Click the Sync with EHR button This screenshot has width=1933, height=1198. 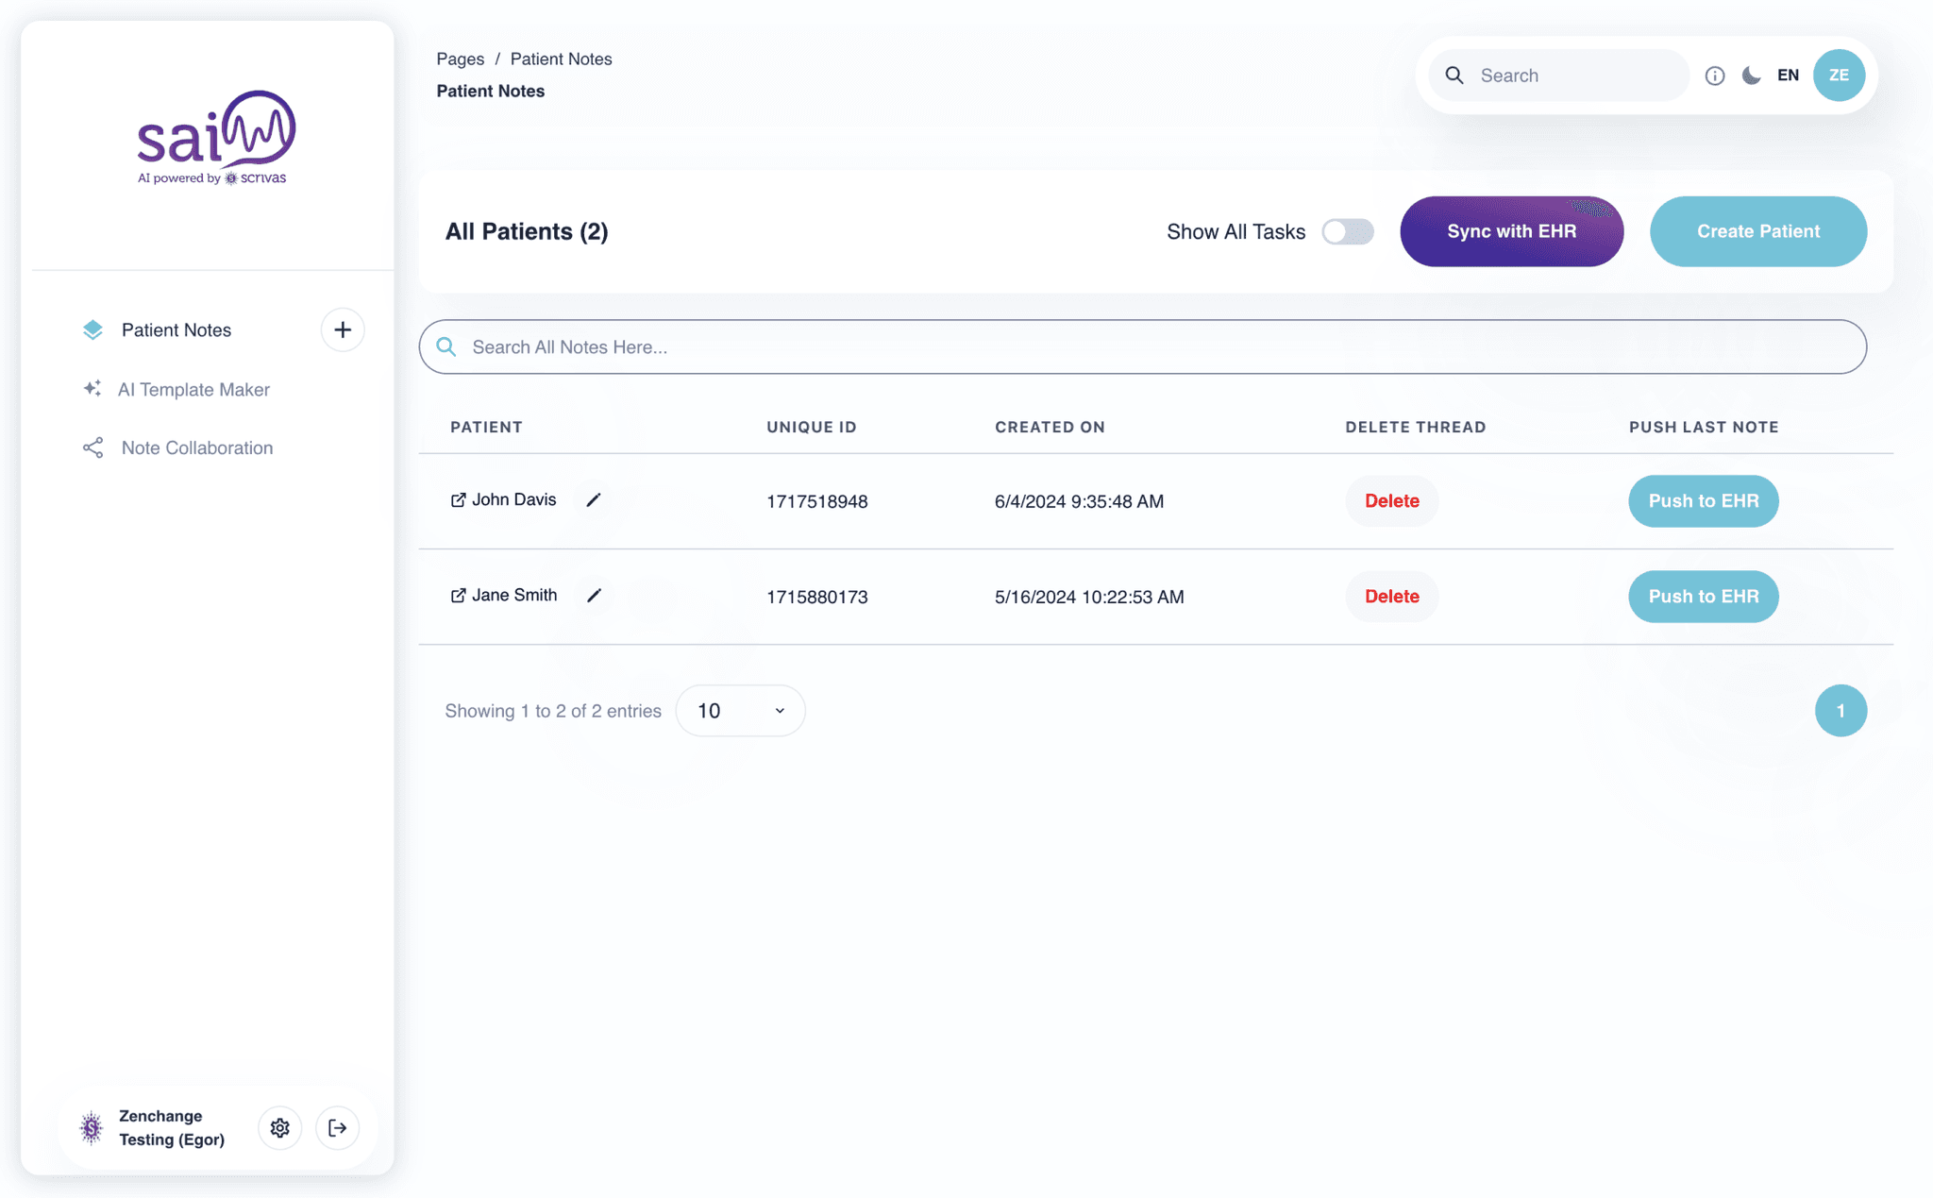(1511, 231)
